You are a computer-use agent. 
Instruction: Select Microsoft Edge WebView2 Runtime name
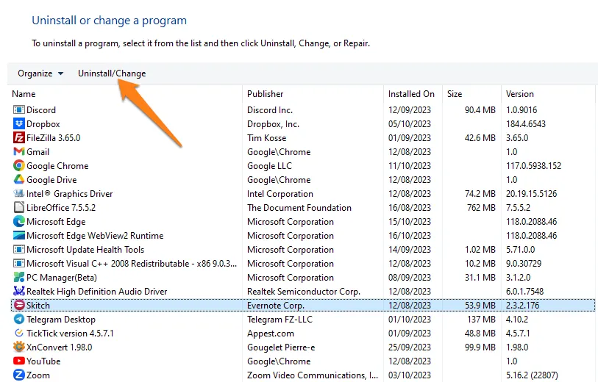(95, 236)
